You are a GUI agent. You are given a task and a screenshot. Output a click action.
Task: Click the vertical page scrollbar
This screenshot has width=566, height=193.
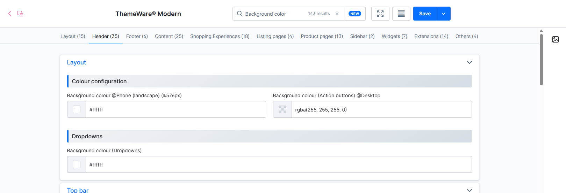[x=541, y=60]
